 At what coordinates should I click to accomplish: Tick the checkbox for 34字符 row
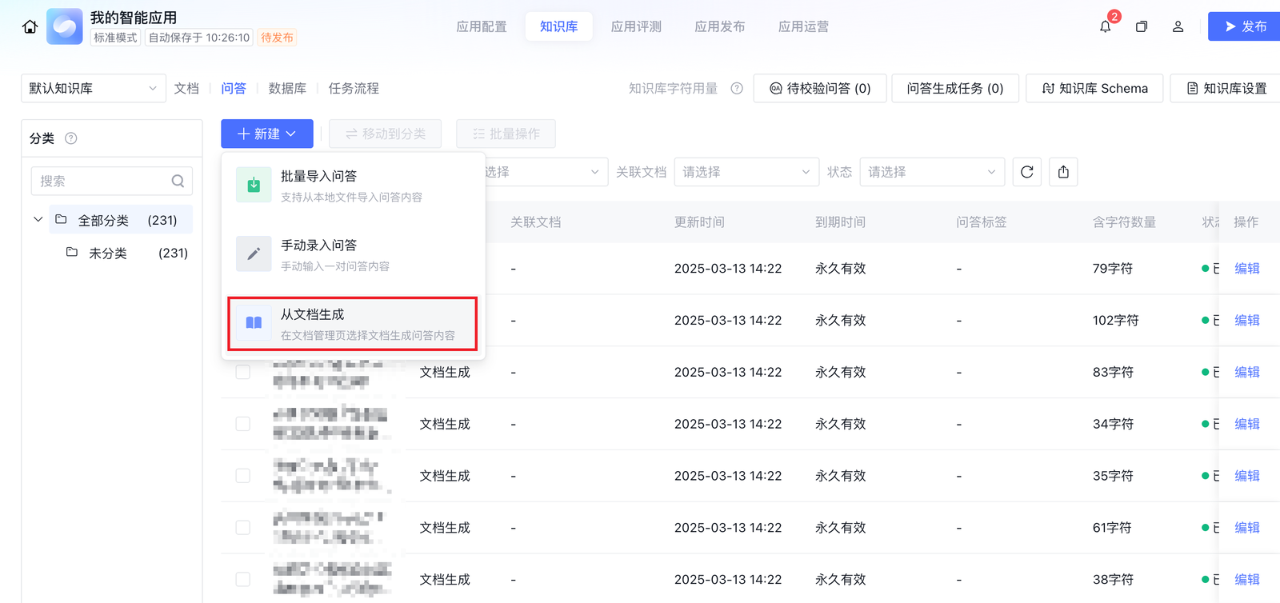[x=243, y=424]
